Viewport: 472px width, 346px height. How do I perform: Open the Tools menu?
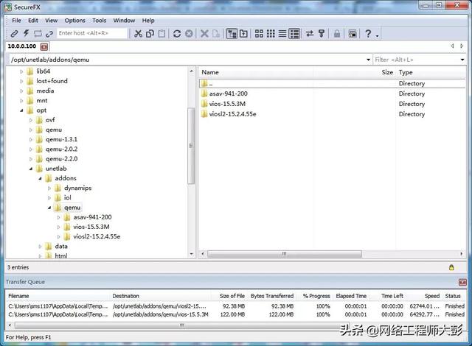click(x=100, y=21)
